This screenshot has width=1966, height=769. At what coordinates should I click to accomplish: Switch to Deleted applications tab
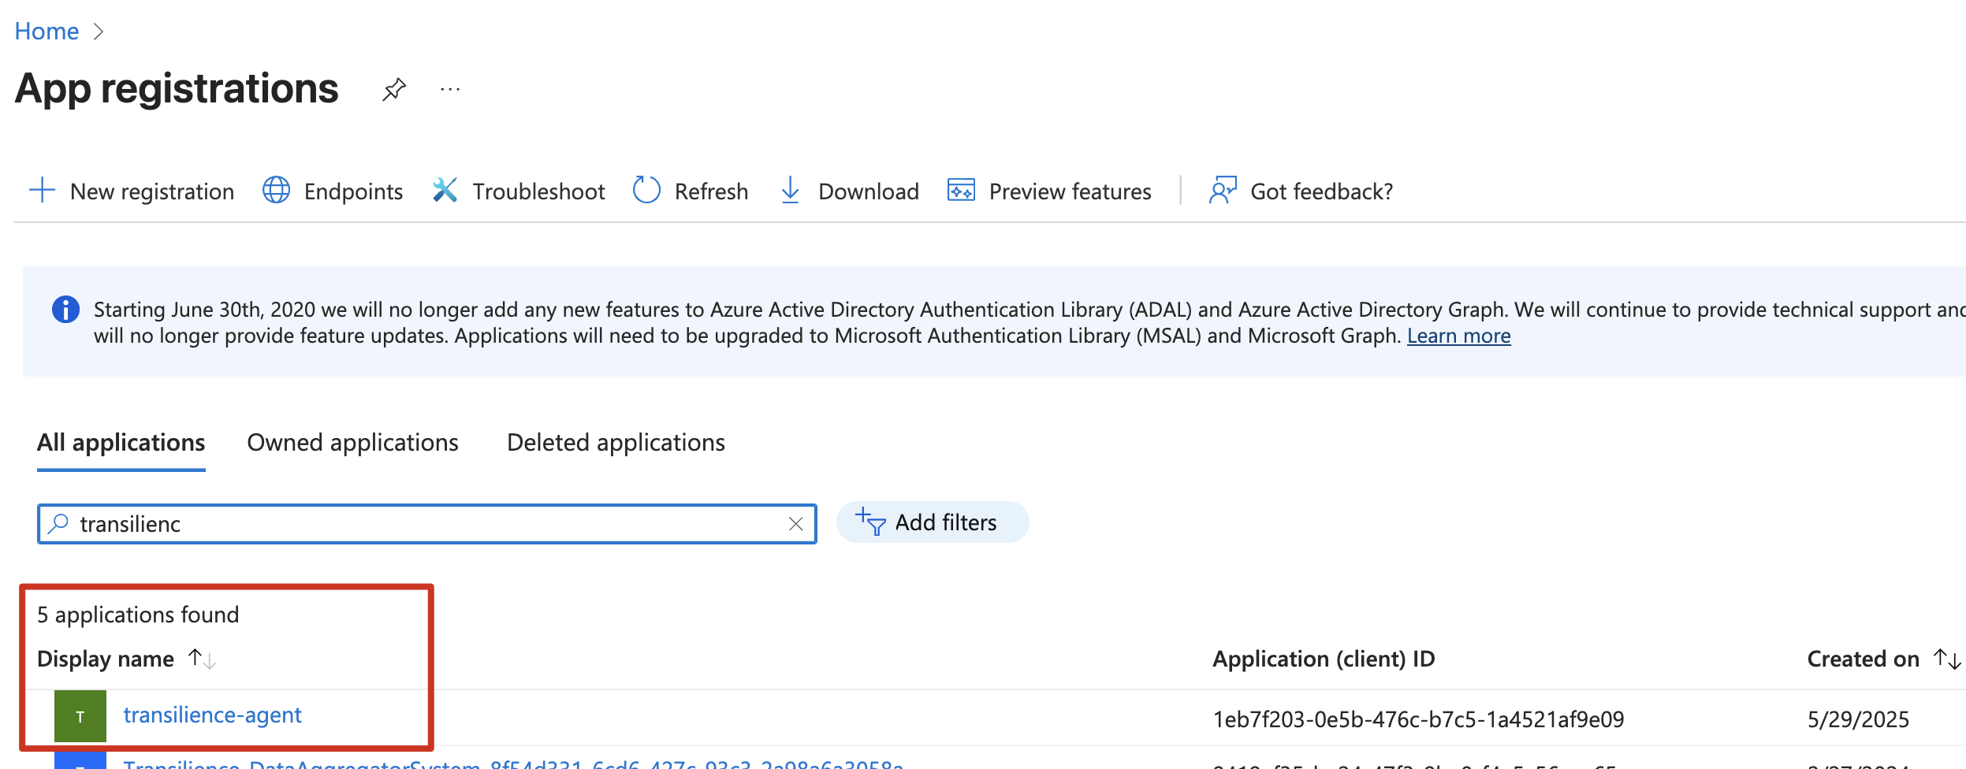click(616, 443)
